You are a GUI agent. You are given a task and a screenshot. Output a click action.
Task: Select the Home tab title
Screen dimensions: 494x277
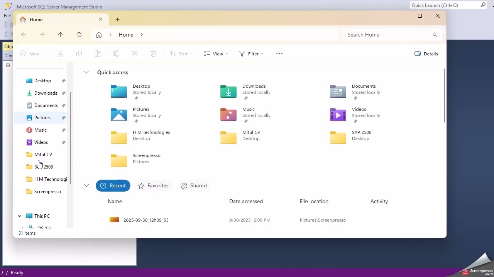(x=36, y=20)
